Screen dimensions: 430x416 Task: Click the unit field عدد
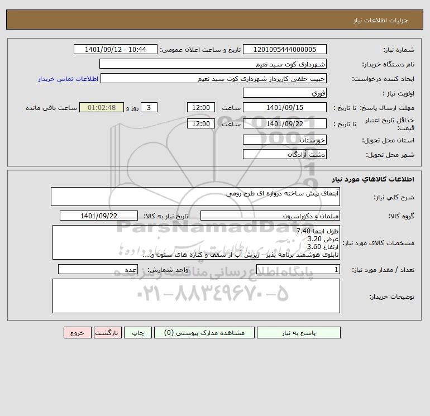tap(98, 269)
